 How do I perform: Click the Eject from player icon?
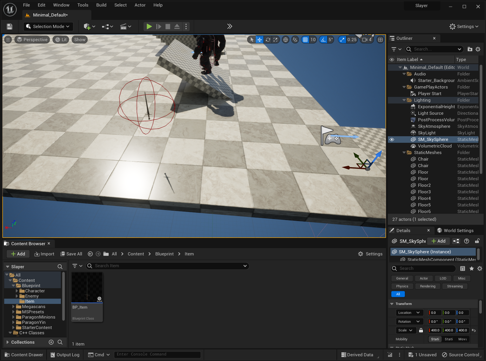pos(177,26)
